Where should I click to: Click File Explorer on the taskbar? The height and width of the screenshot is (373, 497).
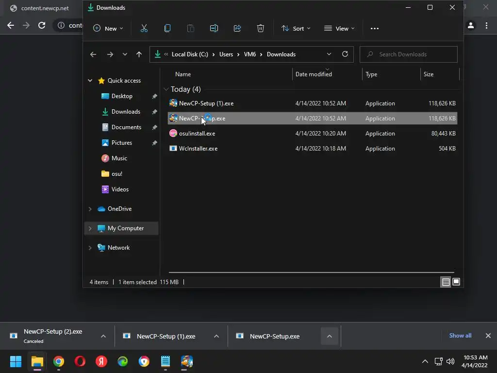(x=37, y=361)
